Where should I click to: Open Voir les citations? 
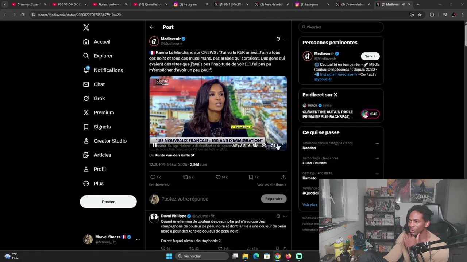(271, 185)
